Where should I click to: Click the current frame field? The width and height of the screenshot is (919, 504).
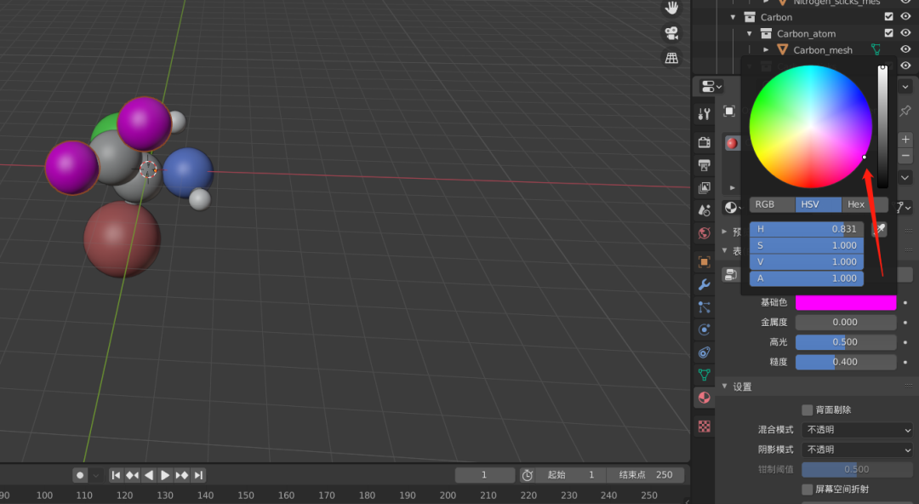click(485, 475)
